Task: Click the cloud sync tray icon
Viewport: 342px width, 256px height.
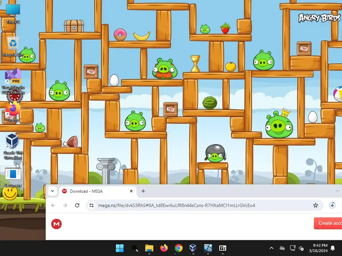Action: (x=282, y=248)
